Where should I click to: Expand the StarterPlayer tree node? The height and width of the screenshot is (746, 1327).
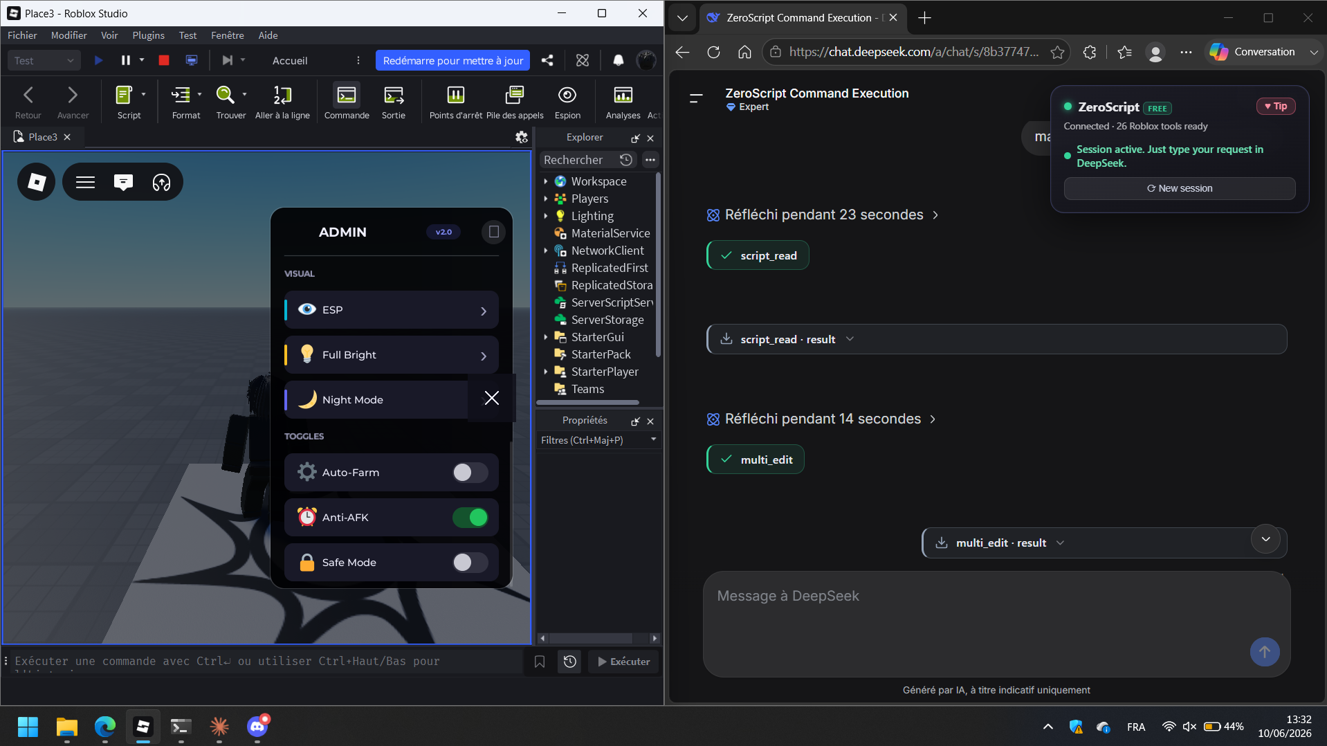[546, 372]
